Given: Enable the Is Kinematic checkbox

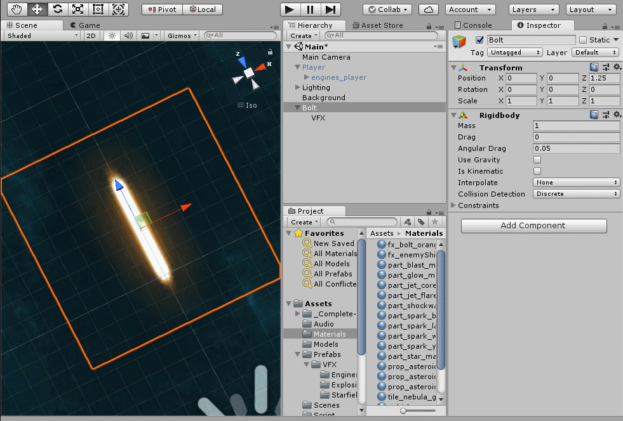Looking at the screenshot, I should click(x=537, y=171).
